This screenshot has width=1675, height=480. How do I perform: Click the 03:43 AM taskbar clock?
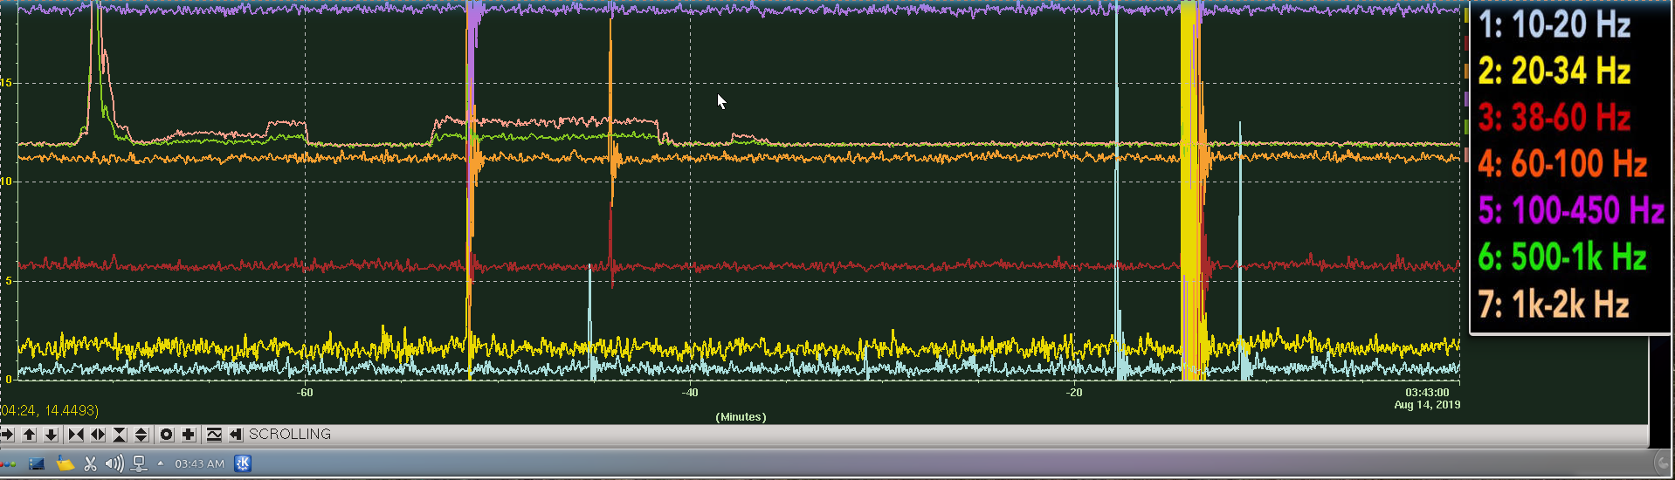(199, 463)
